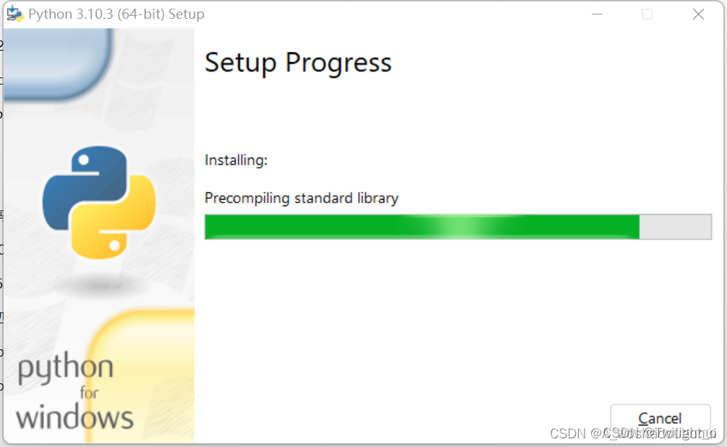Click the "Installing:" label

(236, 160)
